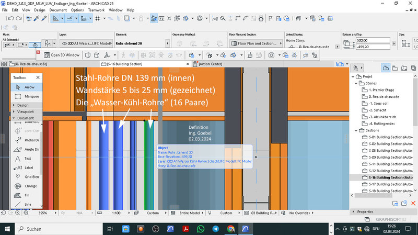The image size is (418, 235).
Task: Select the Label tool
Action: pos(26,167)
